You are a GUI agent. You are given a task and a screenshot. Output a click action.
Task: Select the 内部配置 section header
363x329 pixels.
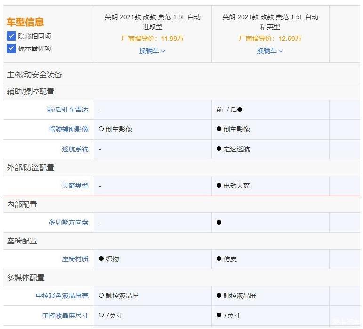coord(182,204)
